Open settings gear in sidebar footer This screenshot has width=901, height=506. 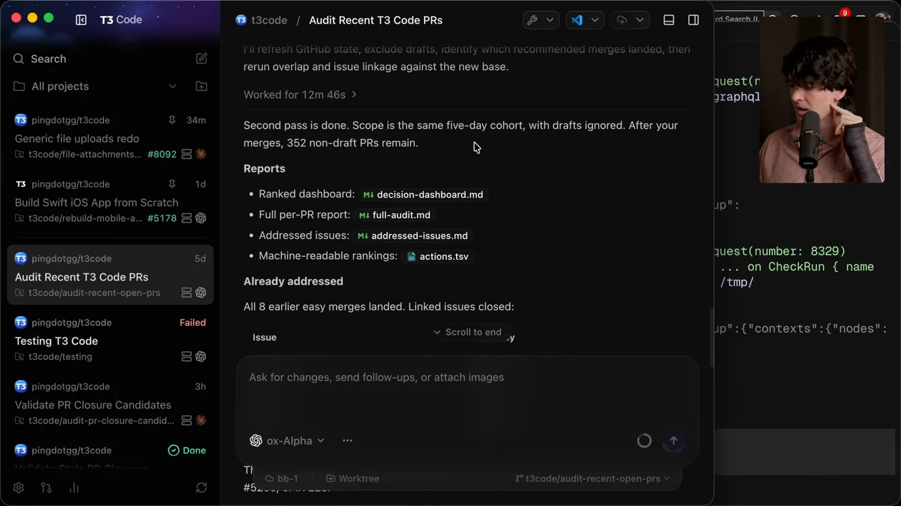[x=19, y=487]
